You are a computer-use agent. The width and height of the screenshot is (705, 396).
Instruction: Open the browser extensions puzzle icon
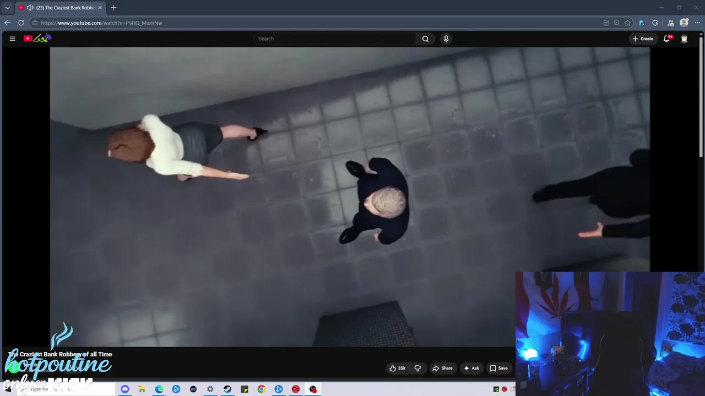coord(655,23)
